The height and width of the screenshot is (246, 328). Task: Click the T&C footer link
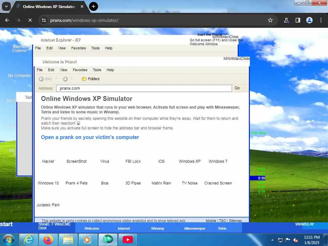point(222,221)
